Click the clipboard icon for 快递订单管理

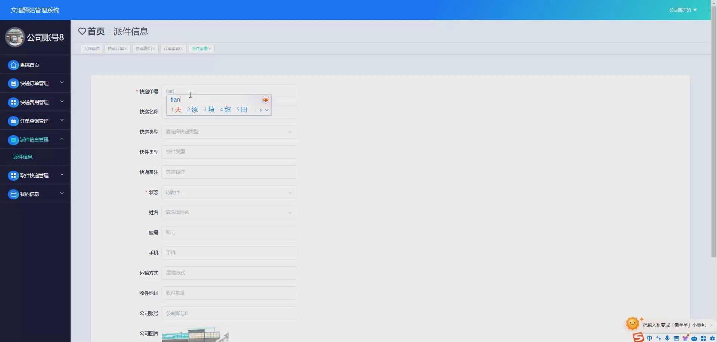(13, 83)
